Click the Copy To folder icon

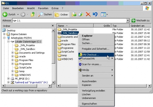tap(81, 14)
